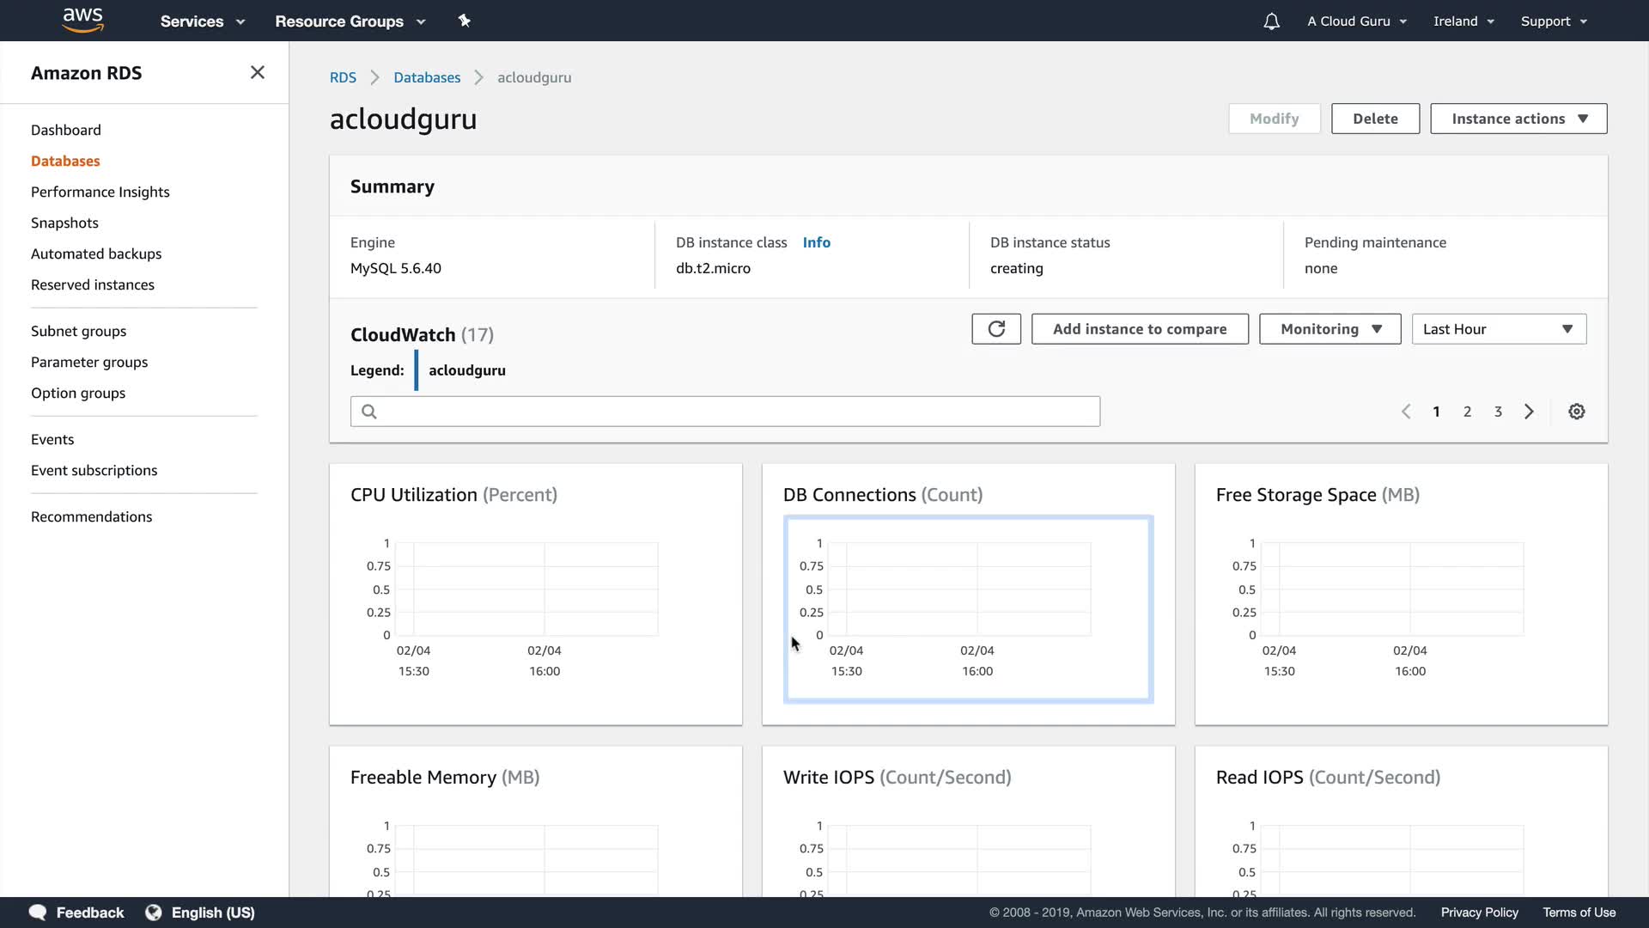
Task: Click Add instance to compare button
Action: (x=1139, y=329)
